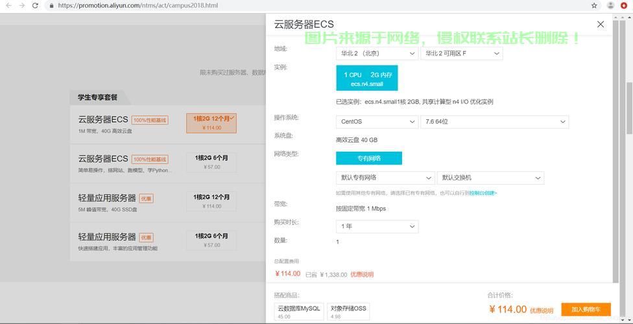Image resolution: width=633 pixels, height=324 pixels.
Task: Select ECS 1核2G 12个月 package
Action: (211, 123)
